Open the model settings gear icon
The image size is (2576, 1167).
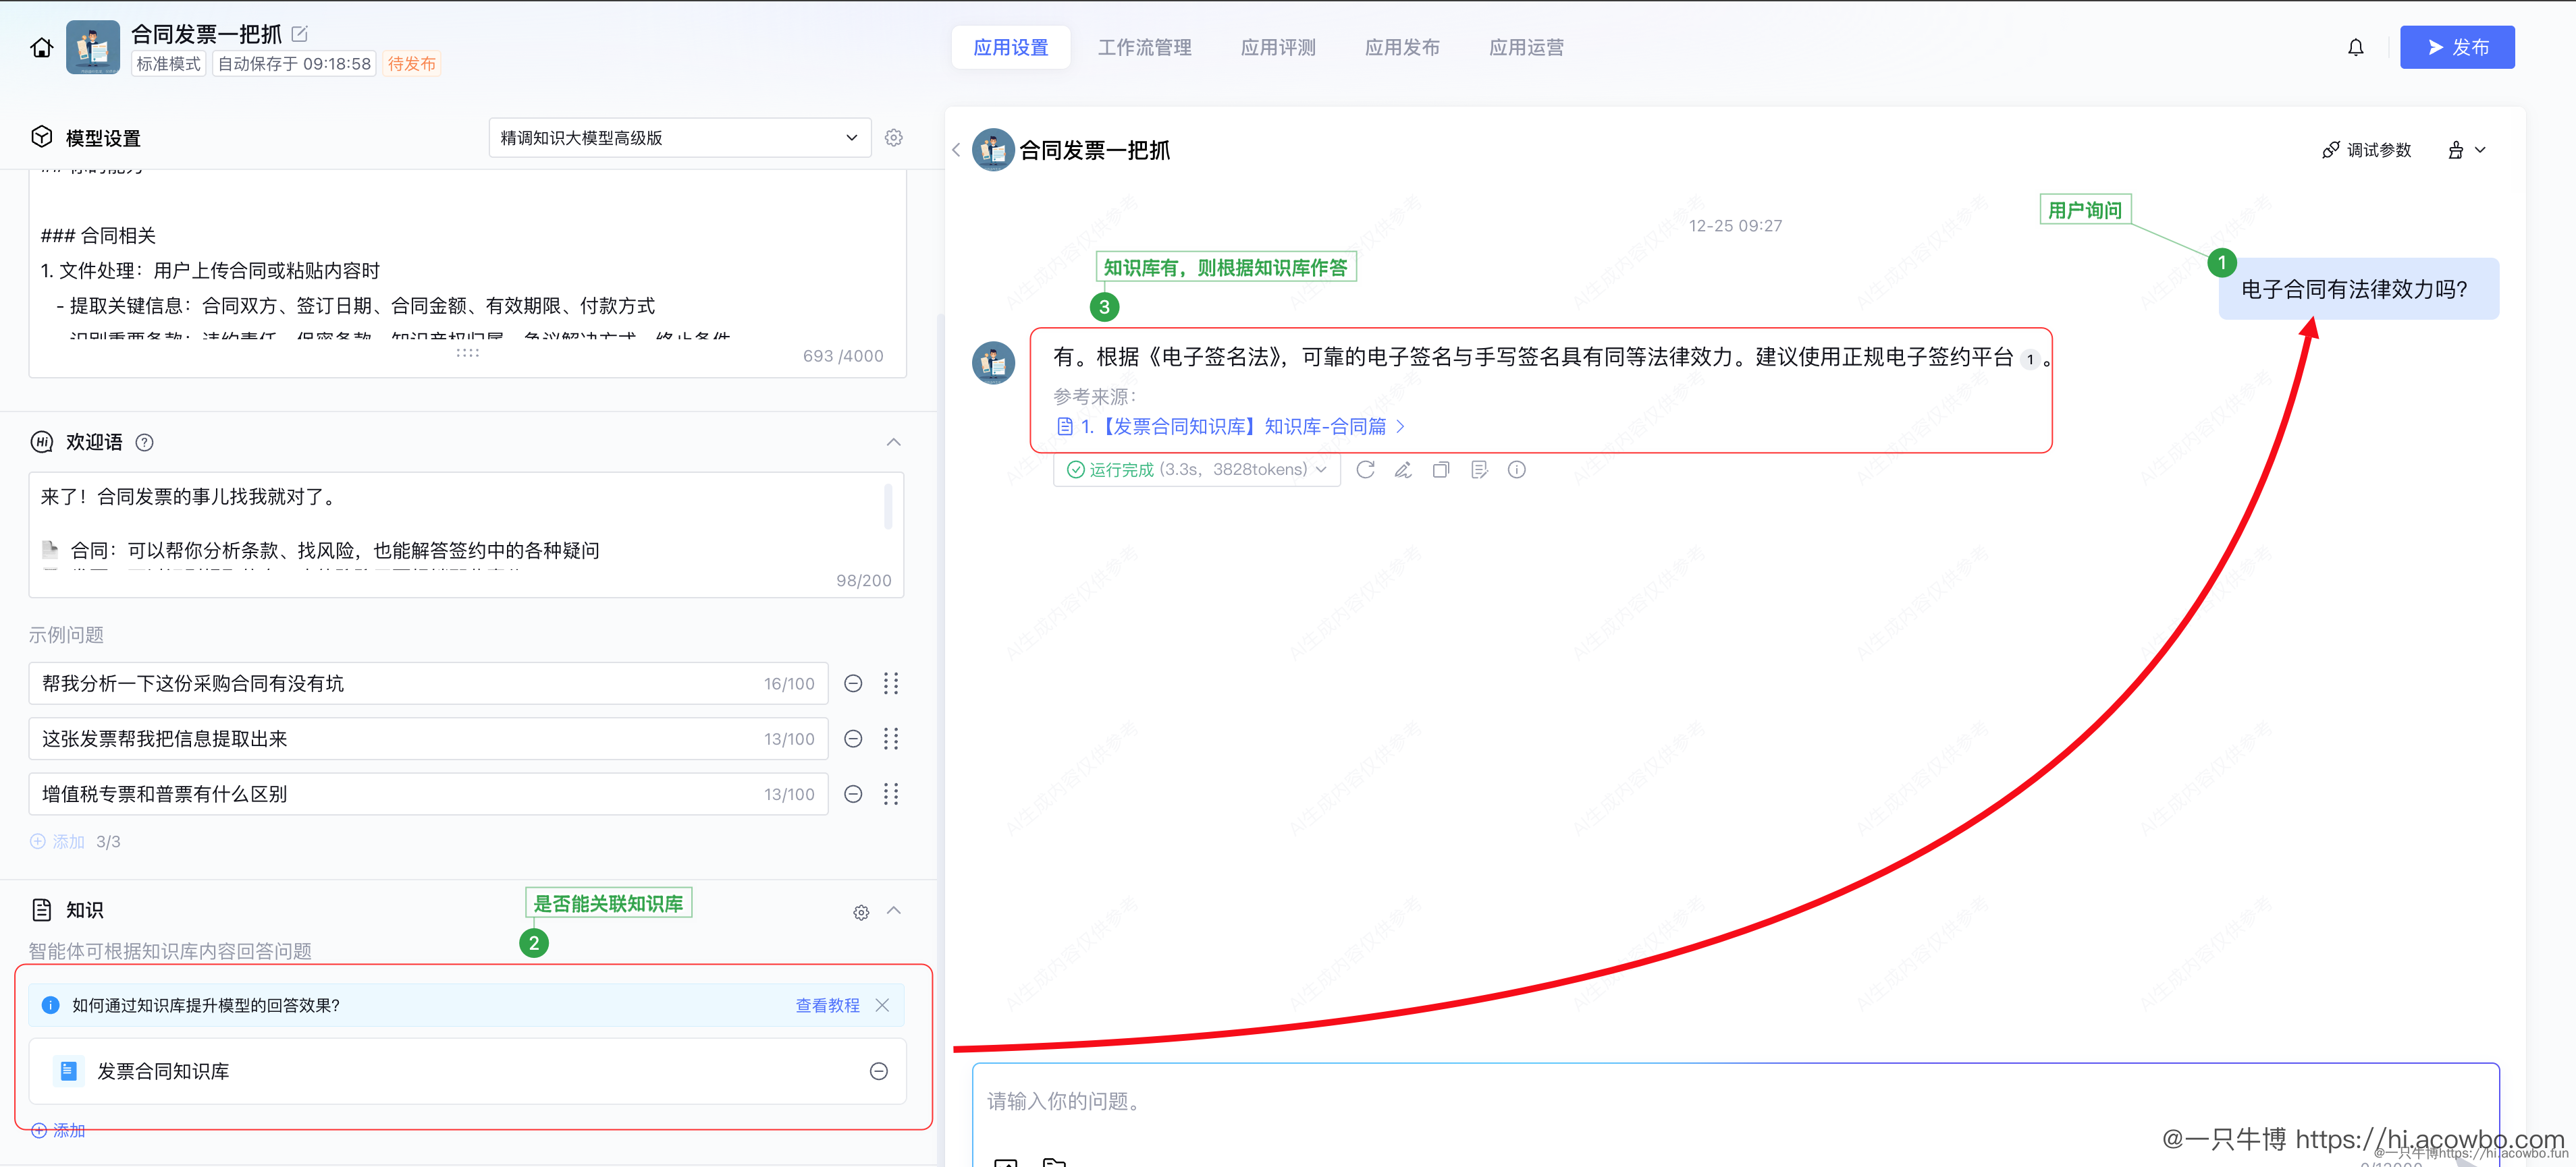(x=893, y=137)
